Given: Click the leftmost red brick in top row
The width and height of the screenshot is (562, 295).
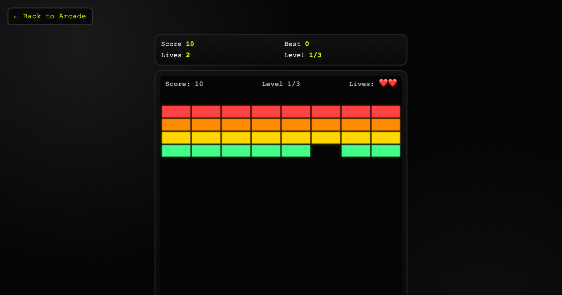Looking at the screenshot, I should coord(176,111).
